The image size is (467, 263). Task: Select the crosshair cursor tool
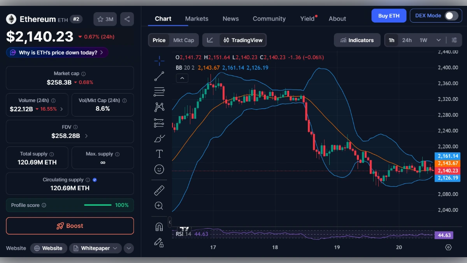click(x=159, y=60)
